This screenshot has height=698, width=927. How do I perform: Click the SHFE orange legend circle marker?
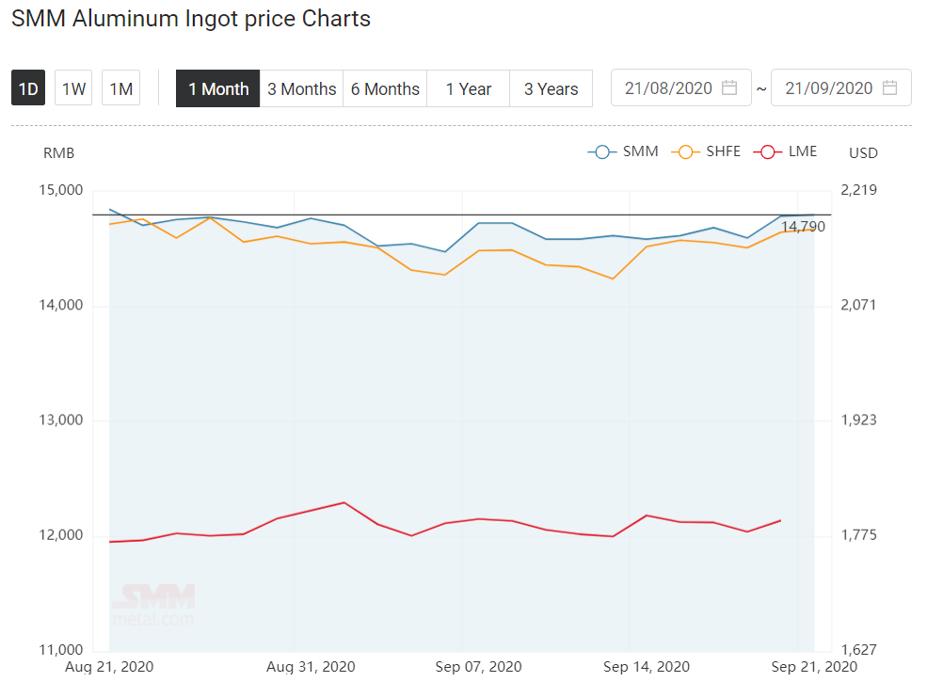tap(685, 151)
